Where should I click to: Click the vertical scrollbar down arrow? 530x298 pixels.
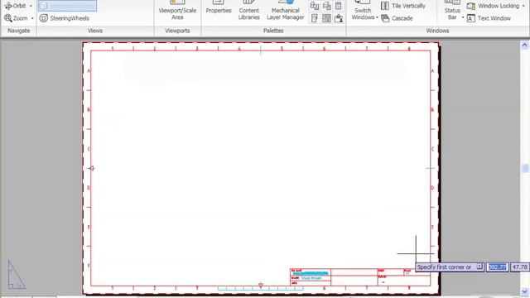click(x=524, y=291)
